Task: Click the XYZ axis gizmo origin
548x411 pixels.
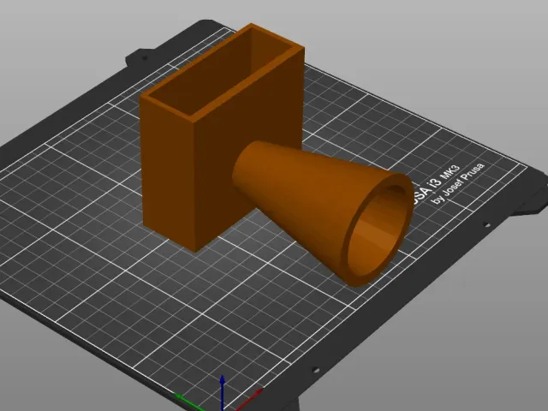Action: coord(223,408)
